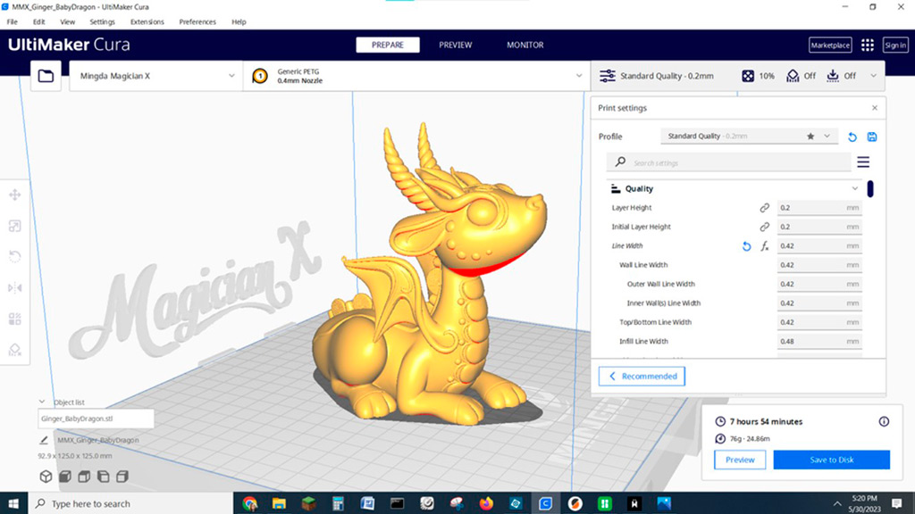The image size is (915, 514).
Task: Toggle the link icon beside Initial Layer Height
Action: click(x=764, y=228)
